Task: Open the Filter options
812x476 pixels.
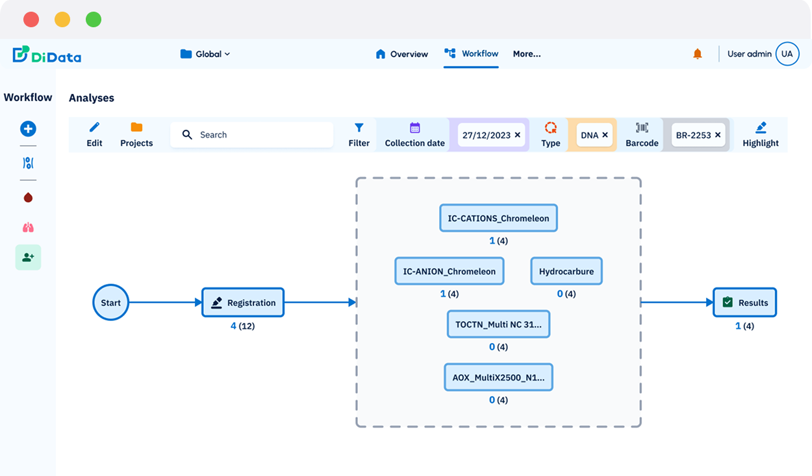Action: pyautogui.click(x=359, y=134)
